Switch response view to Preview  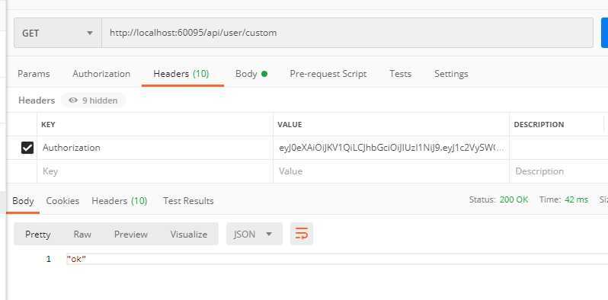[x=131, y=234]
